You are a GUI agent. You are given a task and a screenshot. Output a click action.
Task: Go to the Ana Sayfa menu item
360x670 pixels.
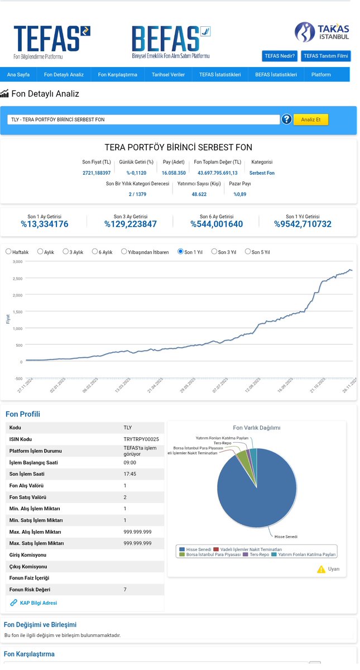pyautogui.click(x=18, y=74)
